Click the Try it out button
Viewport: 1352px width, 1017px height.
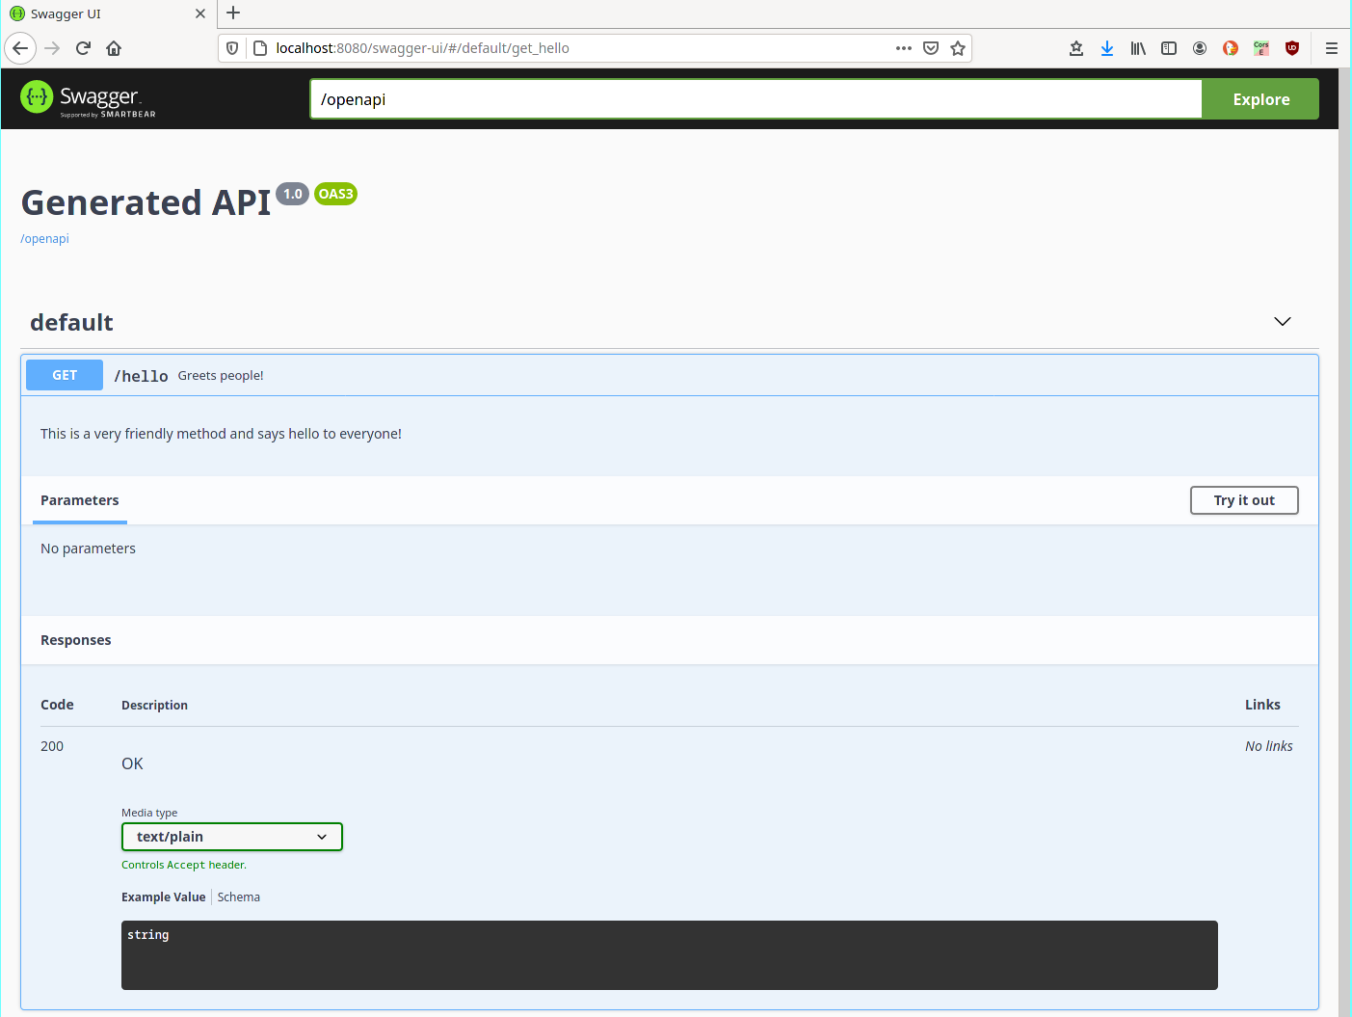tap(1243, 500)
